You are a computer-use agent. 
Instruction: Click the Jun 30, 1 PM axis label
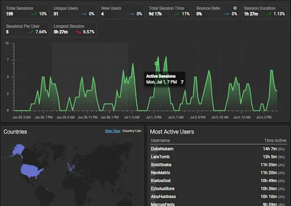(110, 117)
